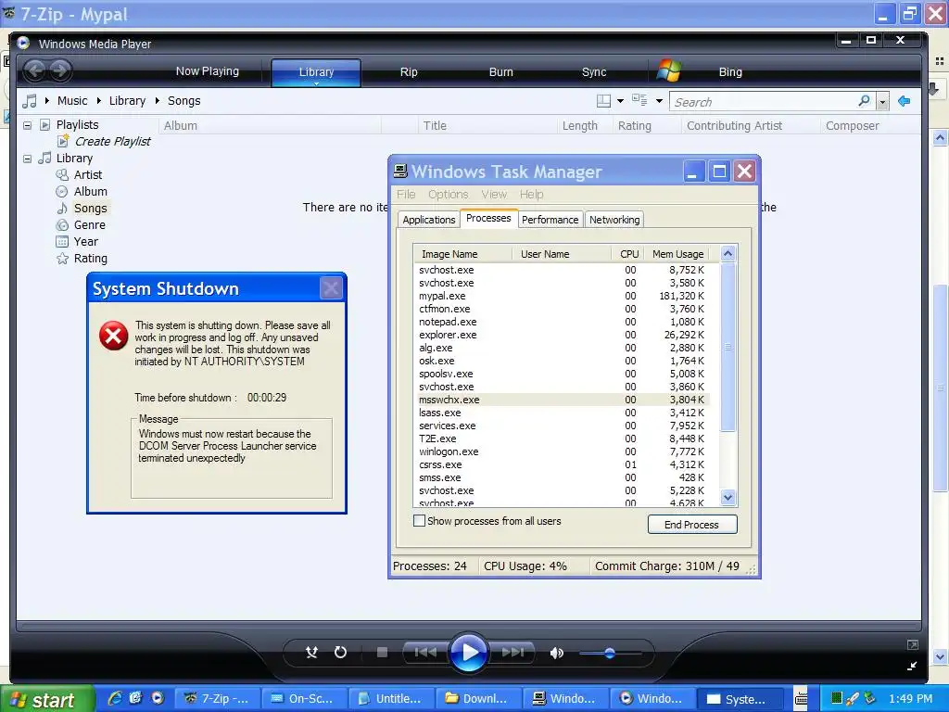Open the search options dropdown arrow
949x712 pixels.
coord(882,102)
